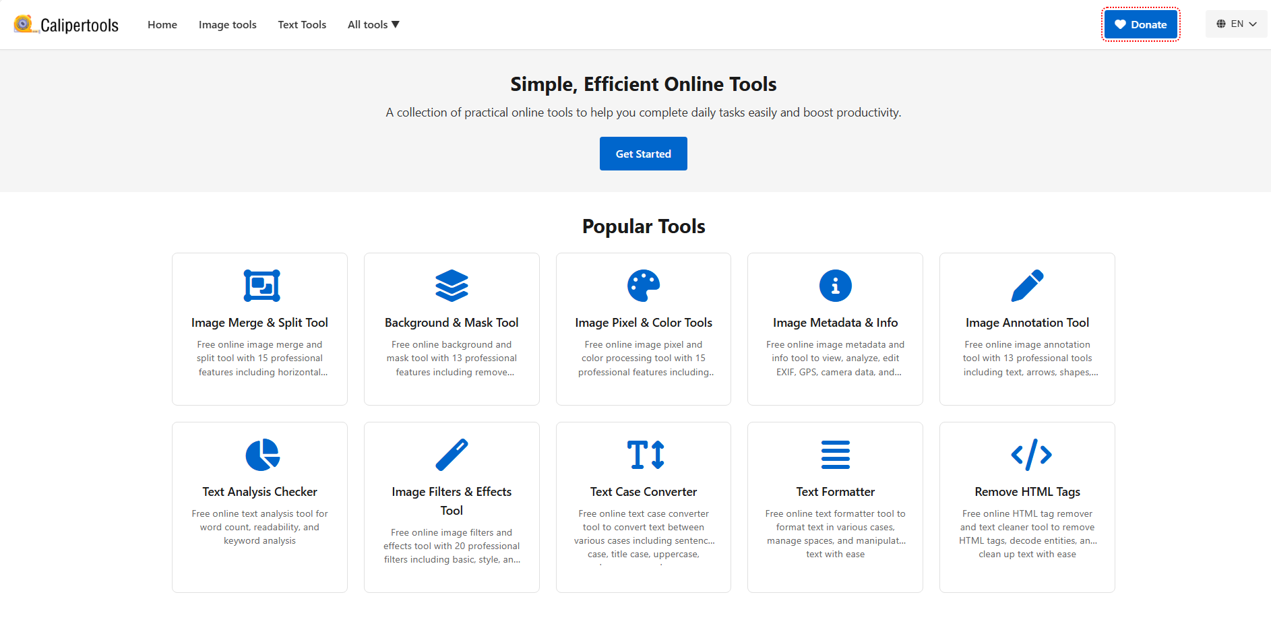Select the Home menu item

pyautogui.click(x=162, y=24)
